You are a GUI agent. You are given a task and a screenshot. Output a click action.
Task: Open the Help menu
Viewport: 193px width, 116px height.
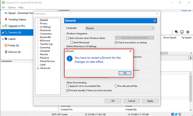[x=21, y=7]
